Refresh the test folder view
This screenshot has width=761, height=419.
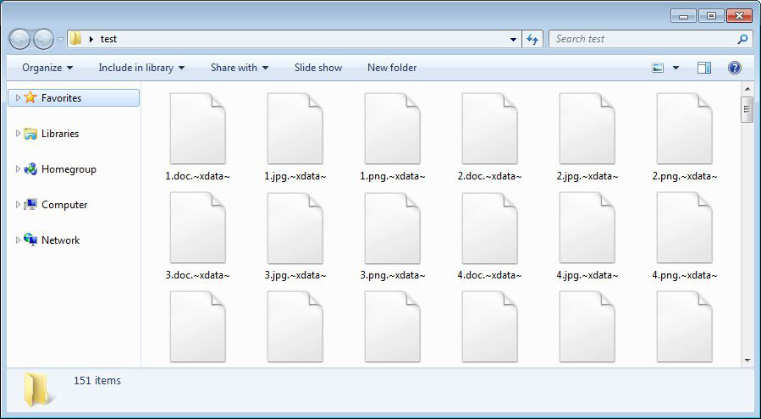click(x=532, y=39)
